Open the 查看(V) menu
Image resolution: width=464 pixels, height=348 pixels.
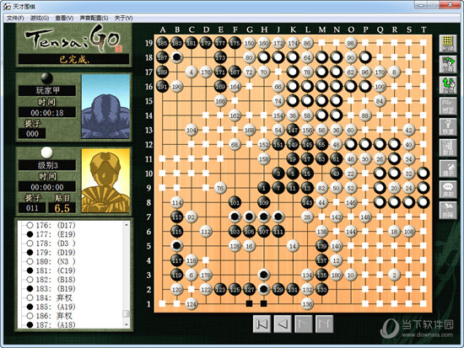click(x=64, y=18)
